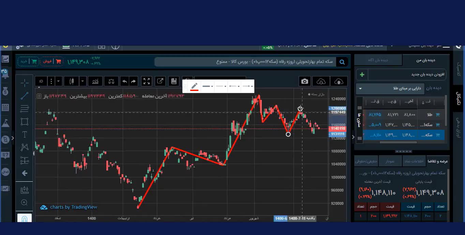
Task: Take a chart snapshot with camera icon
Action: 304,82
